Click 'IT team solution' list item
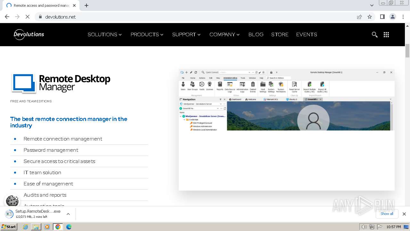The height and width of the screenshot is (231, 410). point(42,173)
